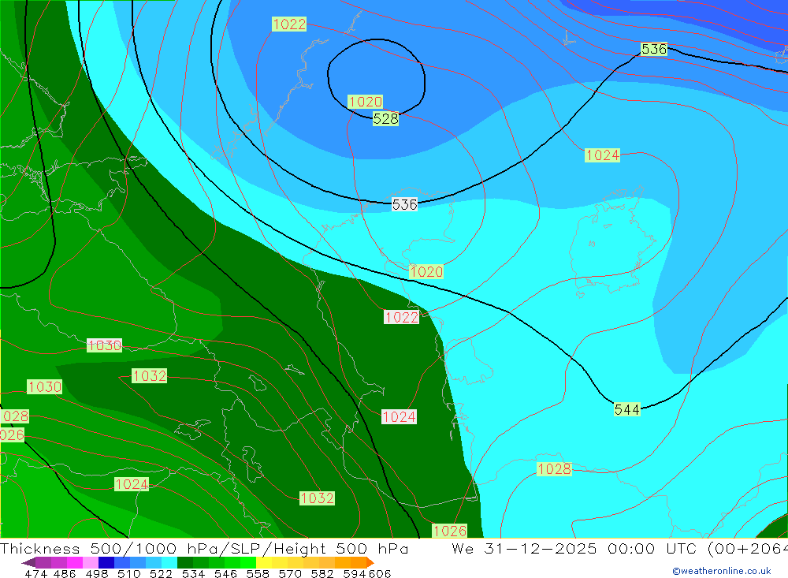Click the 606 legend value
This screenshot has width=788, height=578.
(380, 574)
